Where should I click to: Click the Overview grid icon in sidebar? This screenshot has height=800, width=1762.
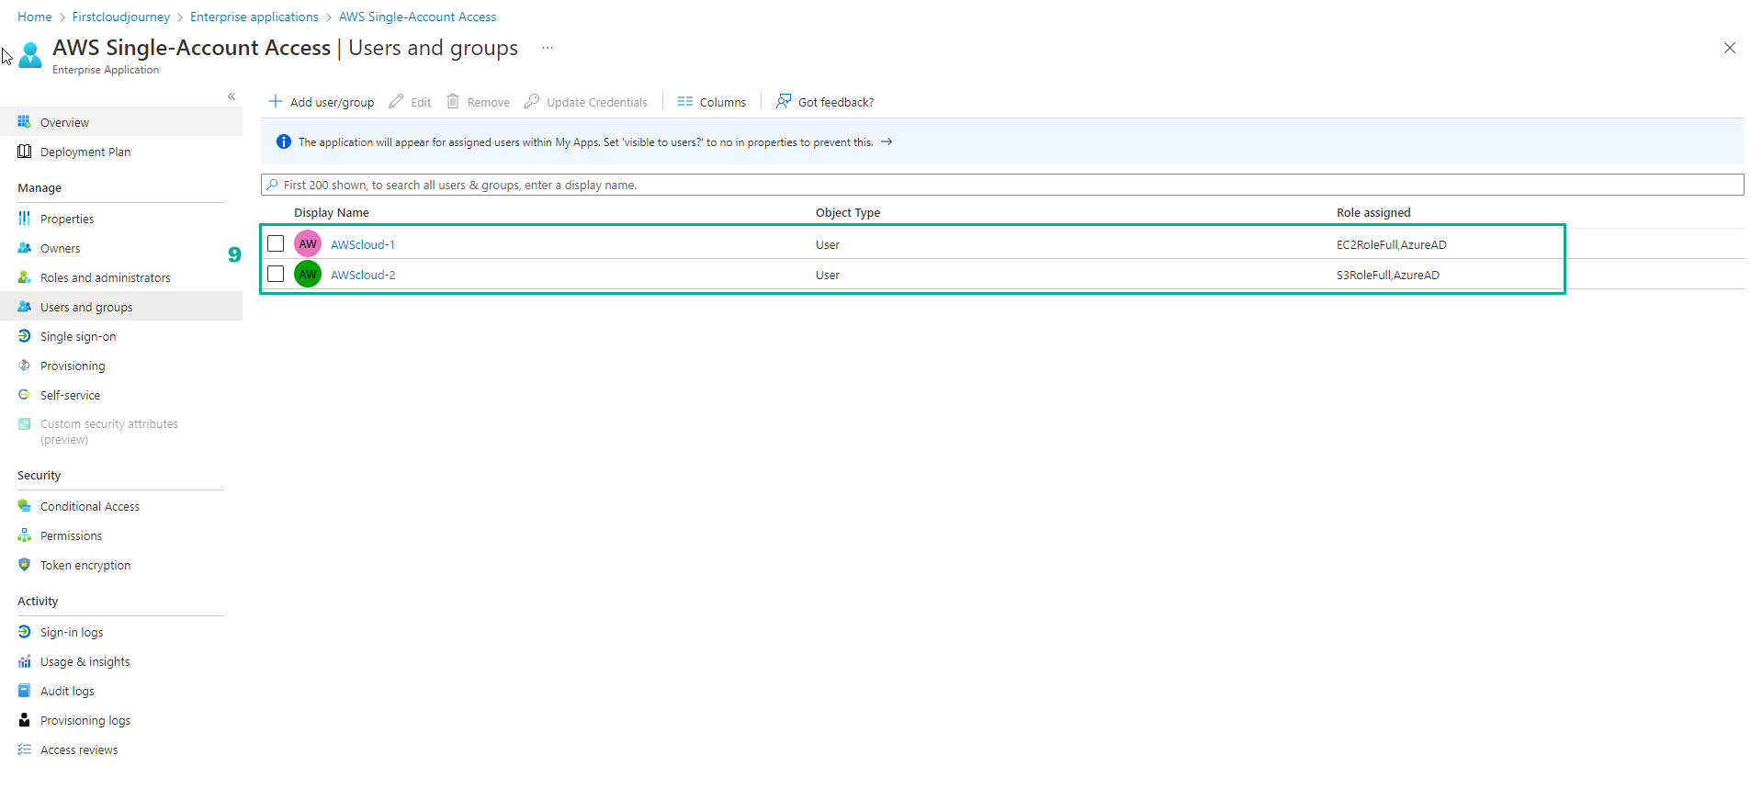pos(24,122)
